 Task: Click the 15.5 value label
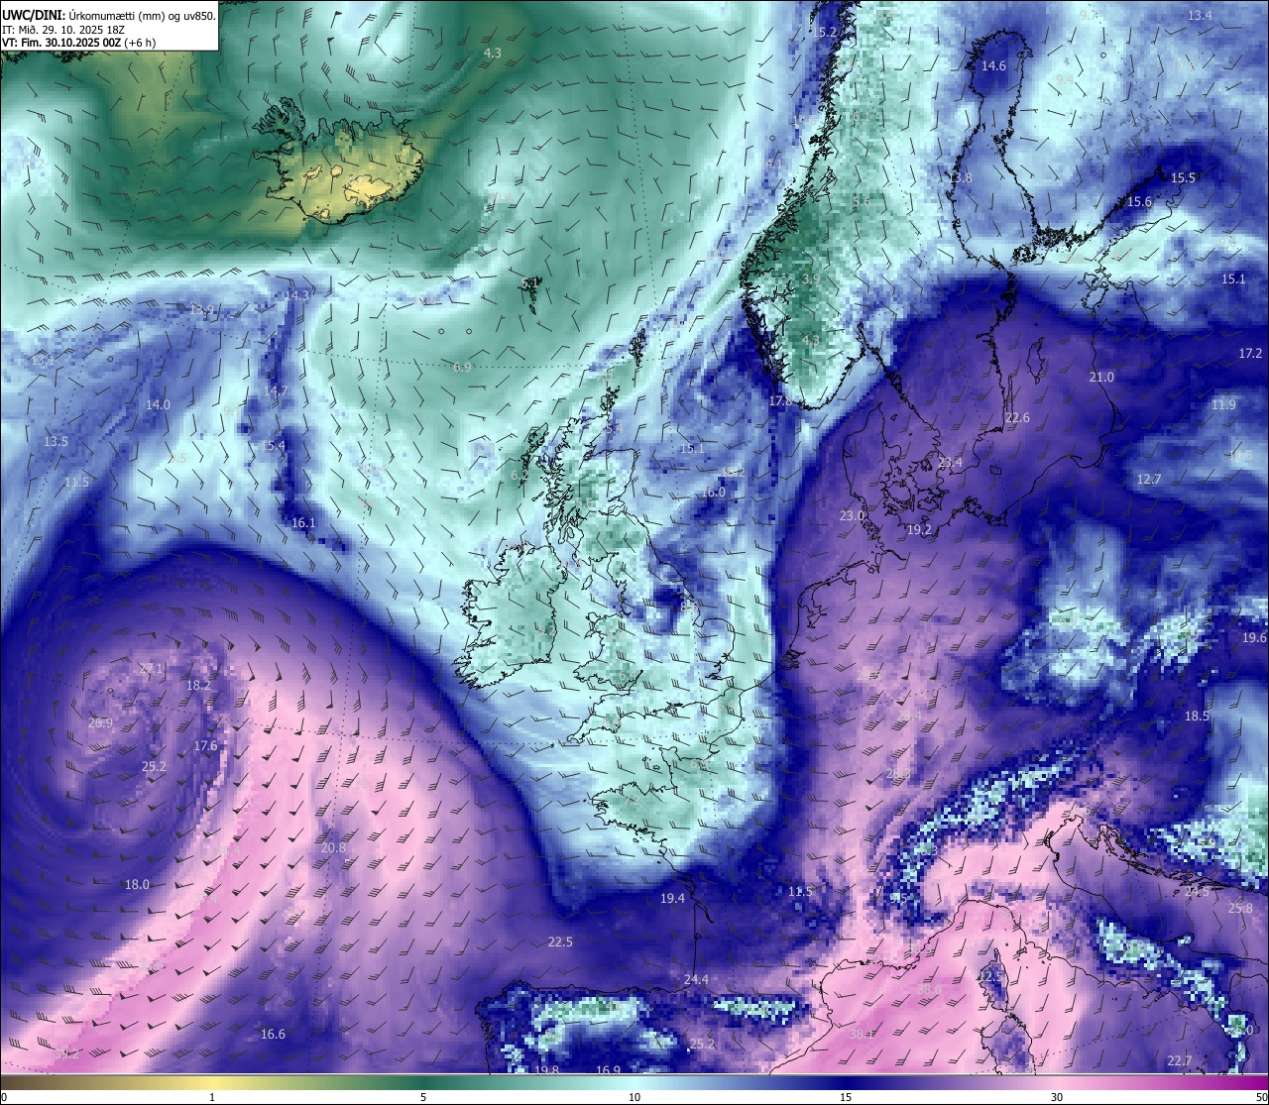1183,178
